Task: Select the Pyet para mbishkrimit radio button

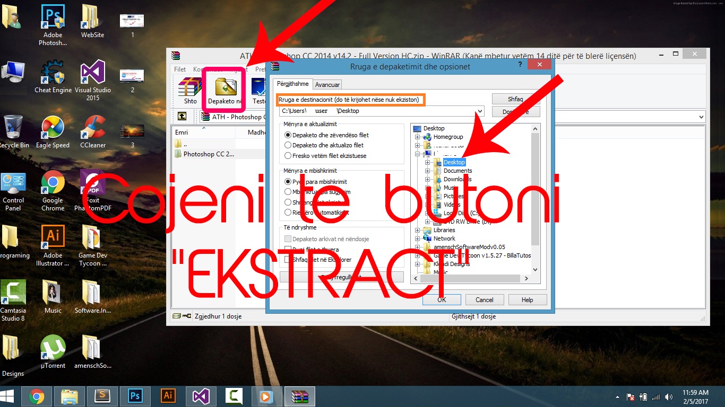Action: 288,182
